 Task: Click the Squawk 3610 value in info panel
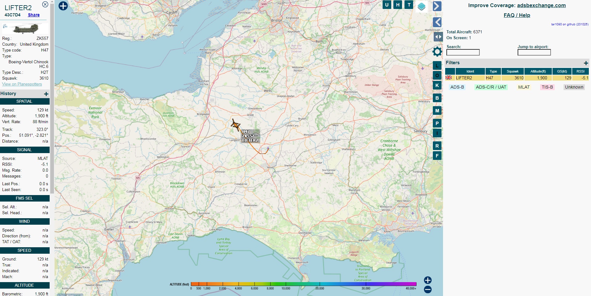(44, 78)
